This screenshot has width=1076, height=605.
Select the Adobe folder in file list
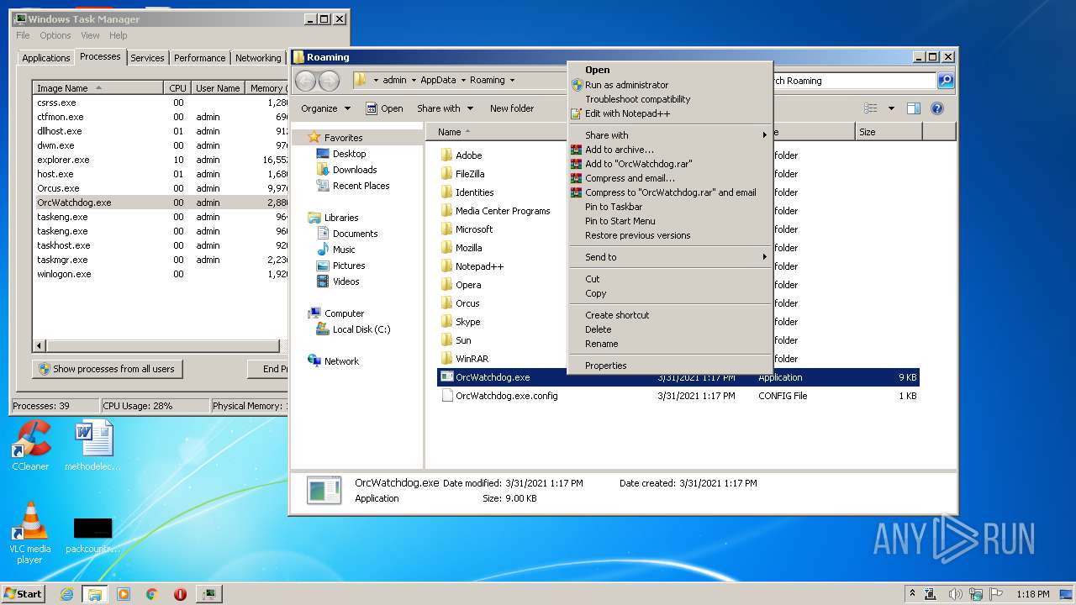click(468, 155)
